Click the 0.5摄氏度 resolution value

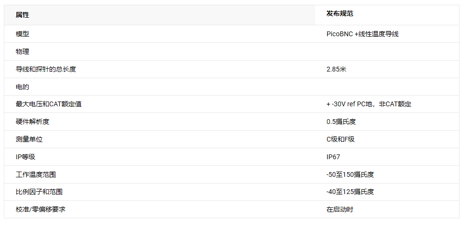click(341, 122)
